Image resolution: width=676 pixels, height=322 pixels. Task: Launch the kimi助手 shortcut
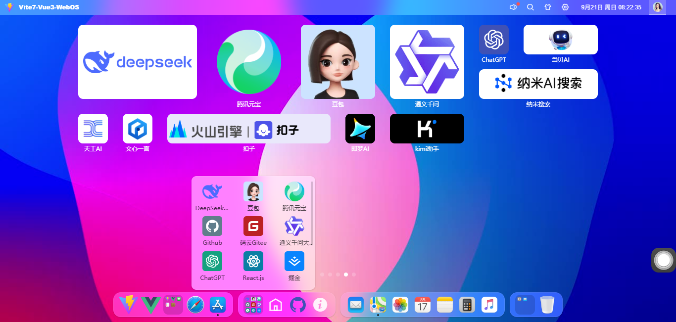pos(427,128)
